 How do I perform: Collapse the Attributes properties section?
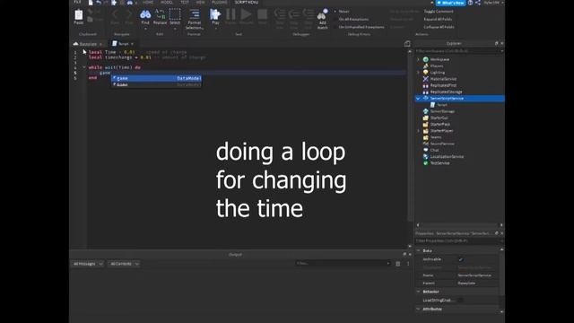[x=419, y=309]
